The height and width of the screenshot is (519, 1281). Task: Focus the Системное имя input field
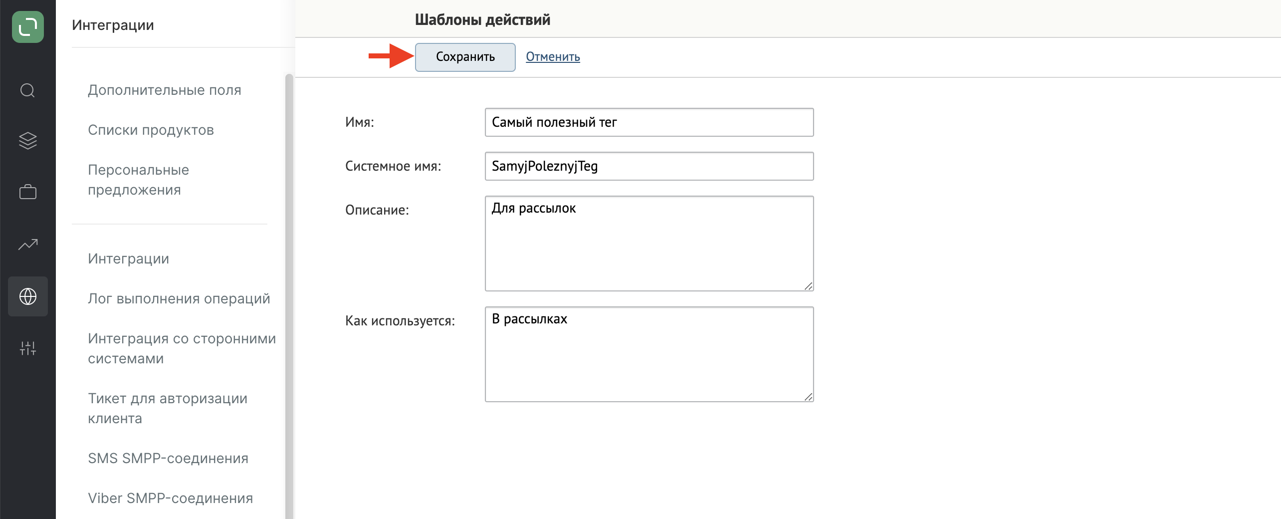pos(649,166)
